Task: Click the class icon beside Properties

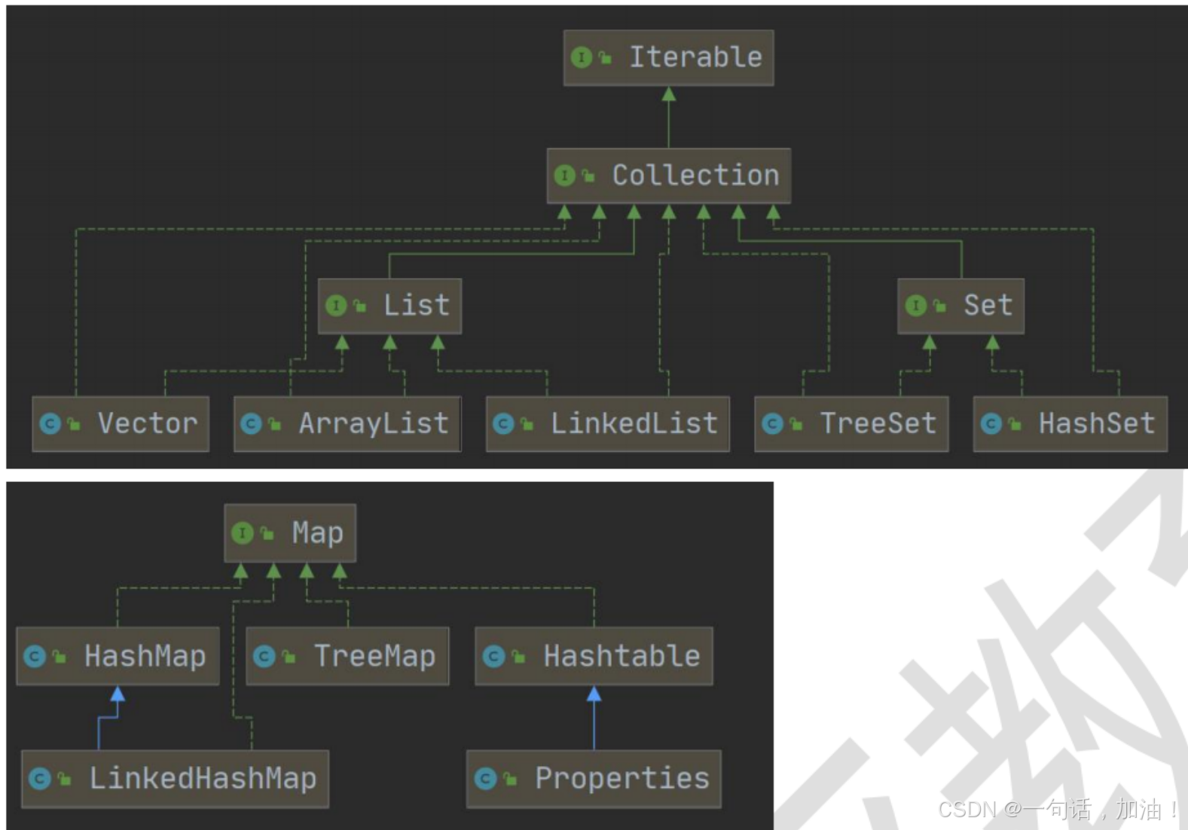Action: tap(485, 779)
